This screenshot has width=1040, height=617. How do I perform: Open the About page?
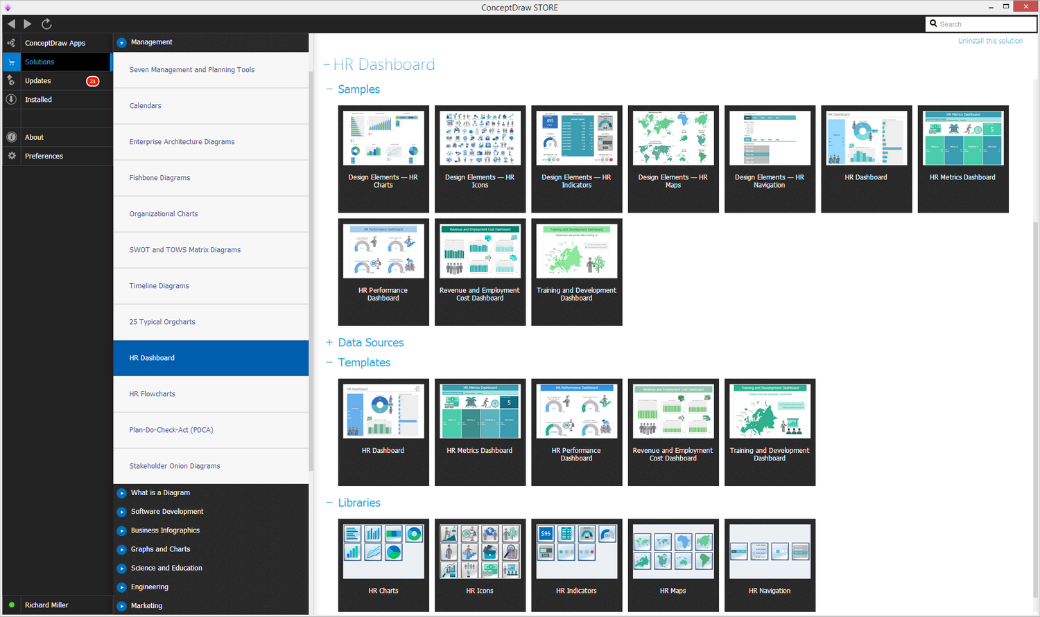pos(35,137)
